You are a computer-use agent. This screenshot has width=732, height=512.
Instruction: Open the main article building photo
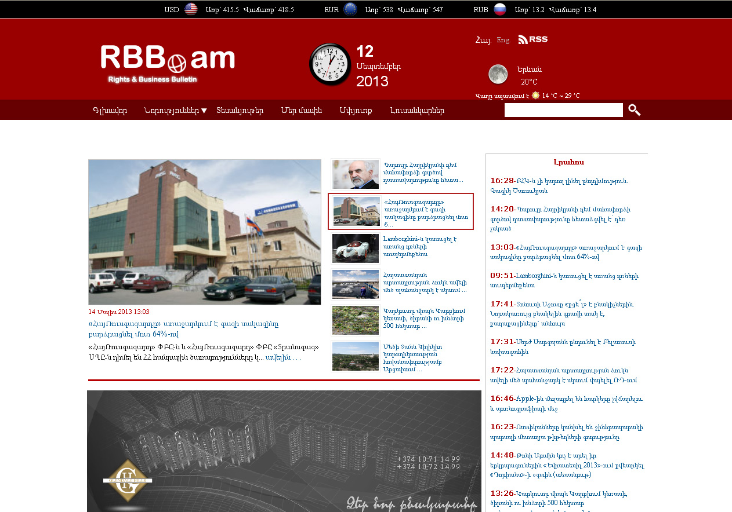coord(205,232)
